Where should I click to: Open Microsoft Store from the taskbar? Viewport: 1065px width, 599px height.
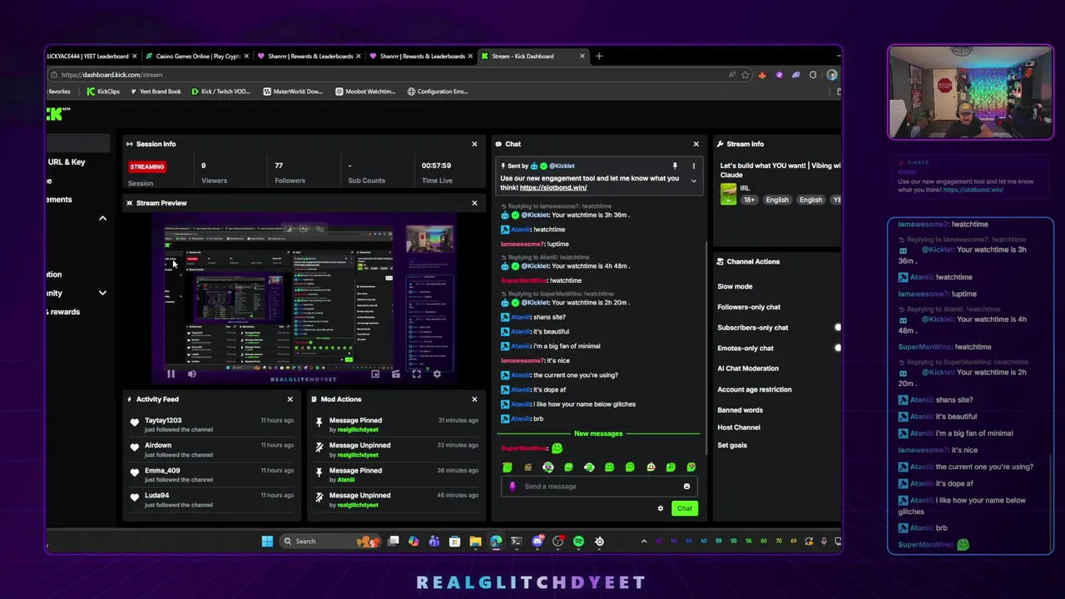(454, 542)
